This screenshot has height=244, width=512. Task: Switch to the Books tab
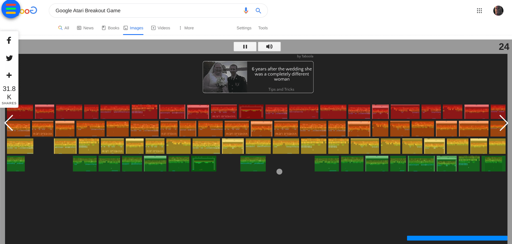click(x=111, y=28)
